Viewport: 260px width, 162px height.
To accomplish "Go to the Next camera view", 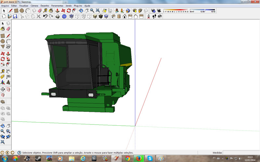I will (8, 137).
